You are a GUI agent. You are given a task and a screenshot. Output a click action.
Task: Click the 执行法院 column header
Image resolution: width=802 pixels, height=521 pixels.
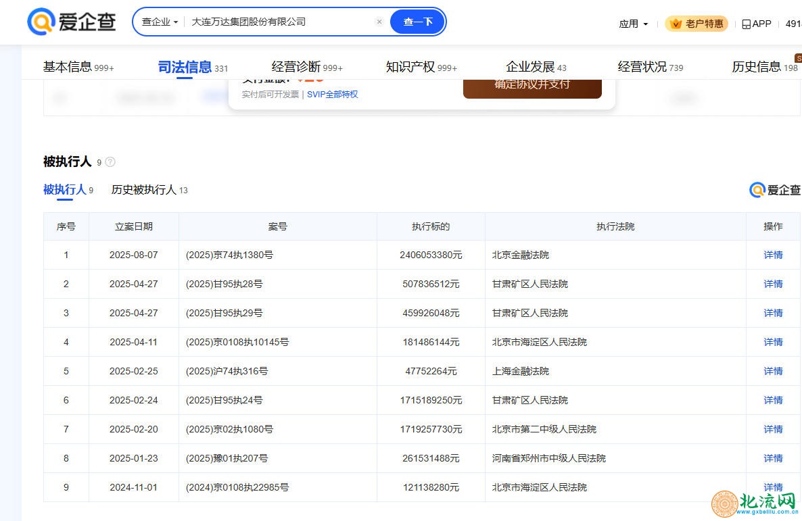(x=615, y=226)
